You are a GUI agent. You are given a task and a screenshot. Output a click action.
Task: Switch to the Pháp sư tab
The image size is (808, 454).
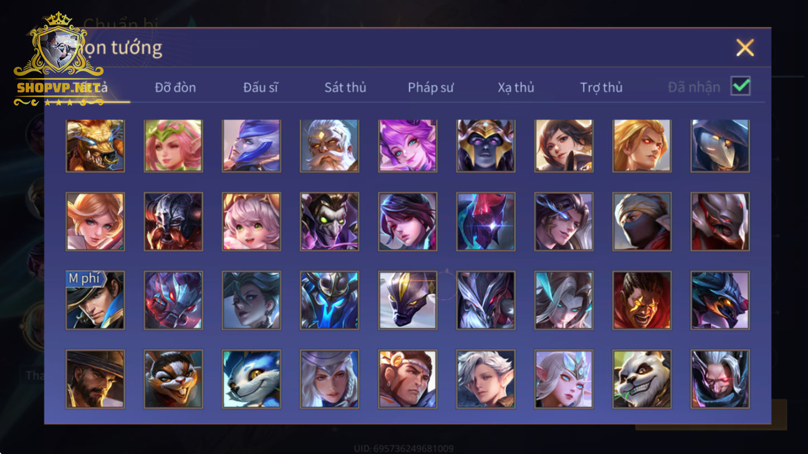click(x=431, y=87)
